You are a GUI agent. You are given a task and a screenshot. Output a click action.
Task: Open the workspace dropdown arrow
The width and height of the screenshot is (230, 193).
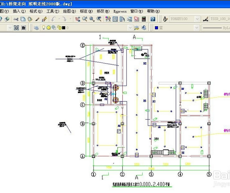(x=10, y=28)
